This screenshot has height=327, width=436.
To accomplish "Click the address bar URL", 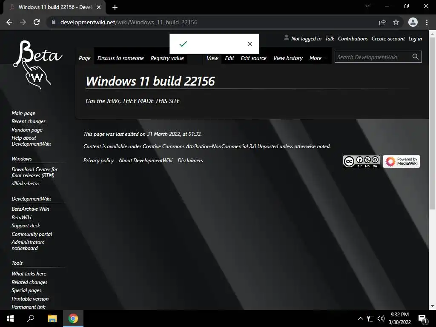I will [129, 22].
